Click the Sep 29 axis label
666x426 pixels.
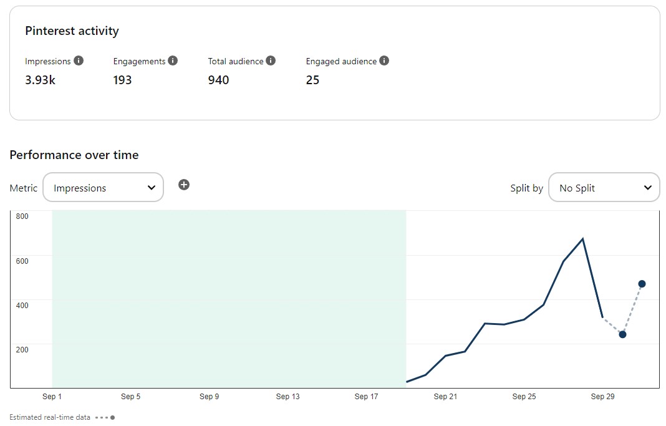(x=603, y=396)
